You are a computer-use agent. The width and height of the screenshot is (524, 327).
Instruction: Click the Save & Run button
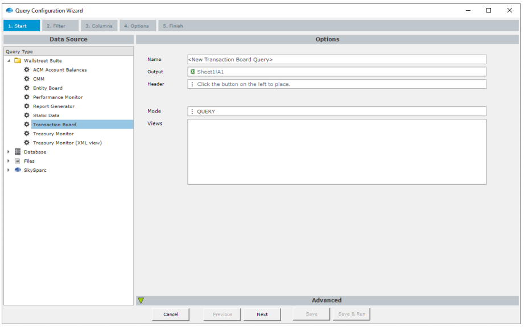(352, 314)
